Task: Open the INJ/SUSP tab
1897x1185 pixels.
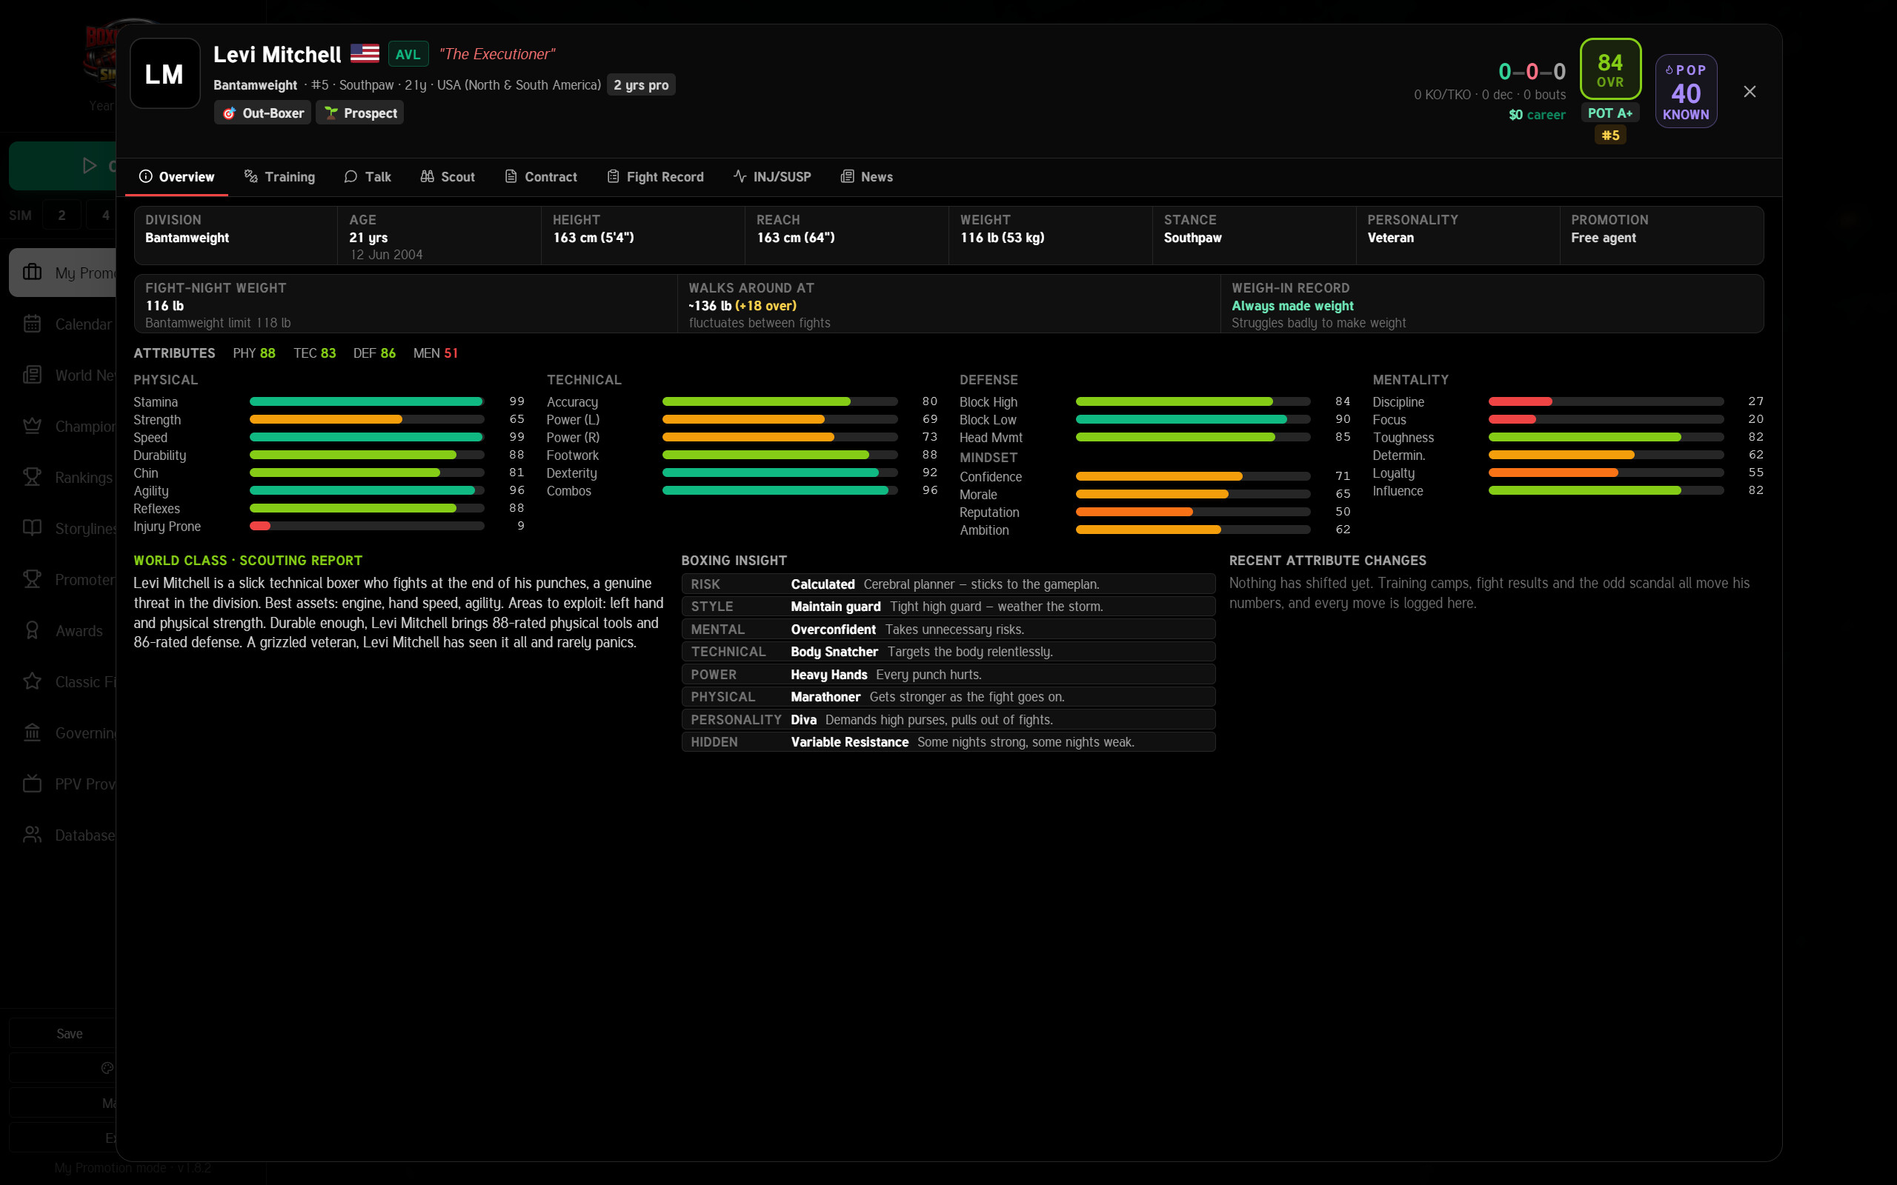Action: tap(772, 176)
